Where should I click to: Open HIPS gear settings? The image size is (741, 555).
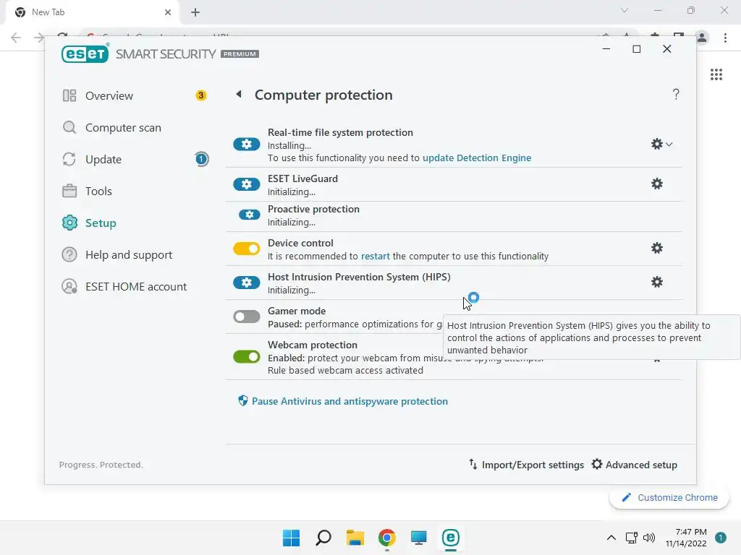pyautogui.click(x=657, y=282)
